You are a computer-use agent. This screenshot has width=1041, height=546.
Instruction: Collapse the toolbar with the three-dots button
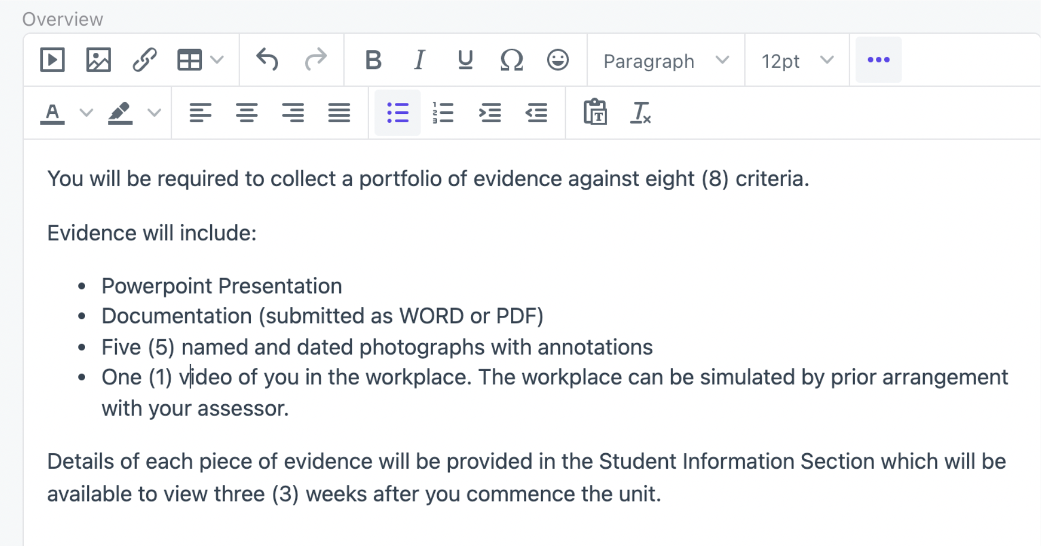pos(879,60)
